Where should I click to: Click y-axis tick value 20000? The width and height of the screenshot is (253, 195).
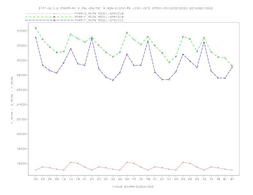coord(21,134)
